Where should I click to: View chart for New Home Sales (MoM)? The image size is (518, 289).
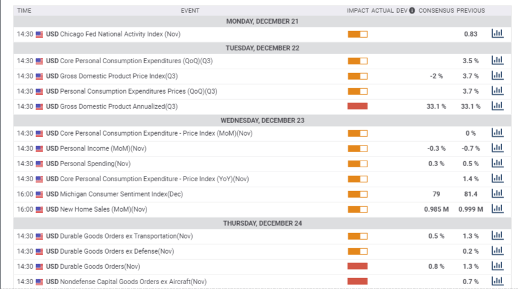coord(497,209)
